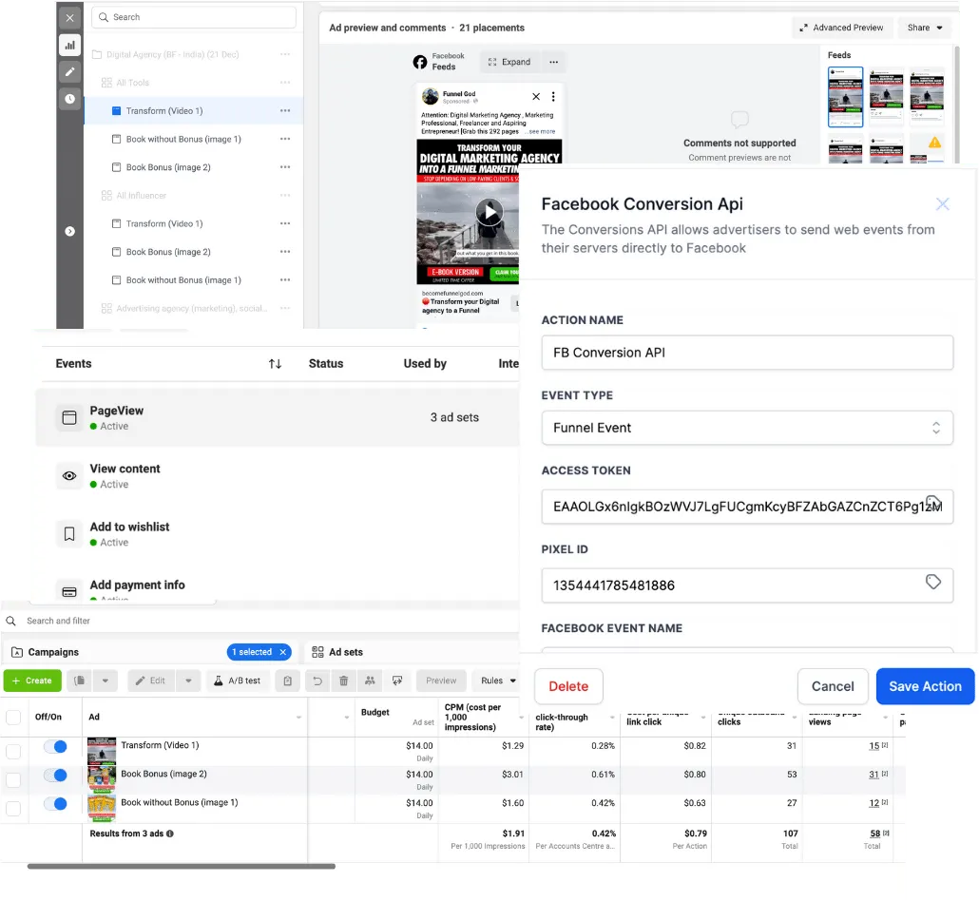Click the tag icon in Pixel ID field

(932, 582)
